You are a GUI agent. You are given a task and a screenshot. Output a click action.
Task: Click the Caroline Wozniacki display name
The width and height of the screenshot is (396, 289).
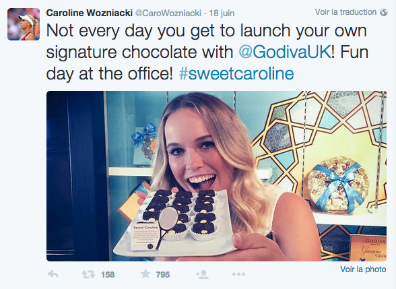(x=90, y=13)
